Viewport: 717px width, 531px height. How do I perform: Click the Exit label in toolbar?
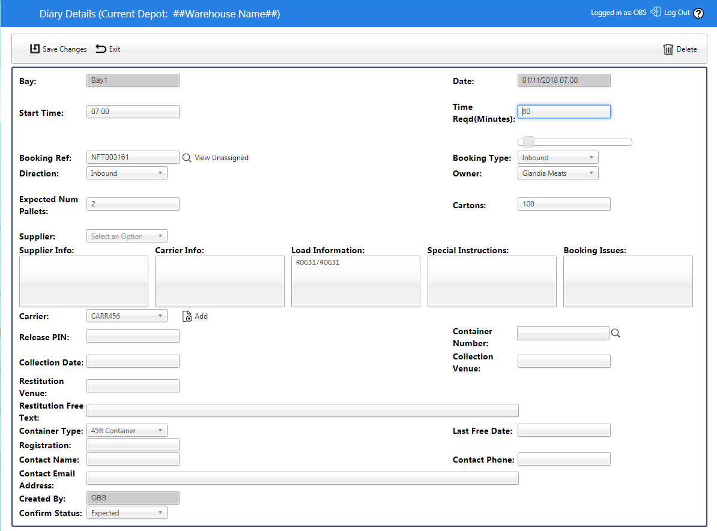pos(114,49)
